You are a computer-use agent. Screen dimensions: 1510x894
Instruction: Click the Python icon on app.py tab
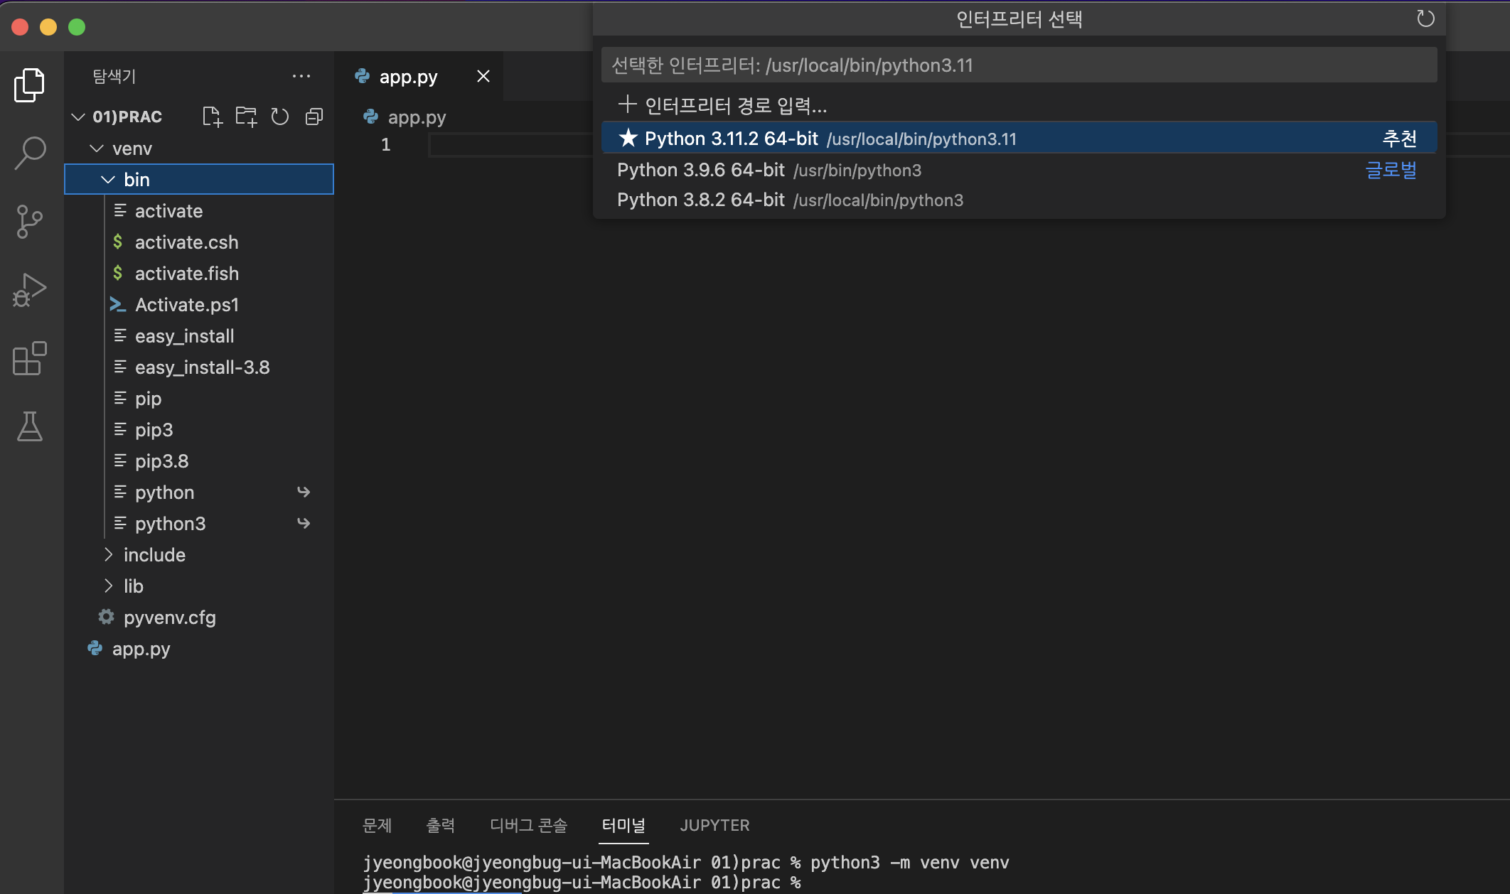click(363, 76)
